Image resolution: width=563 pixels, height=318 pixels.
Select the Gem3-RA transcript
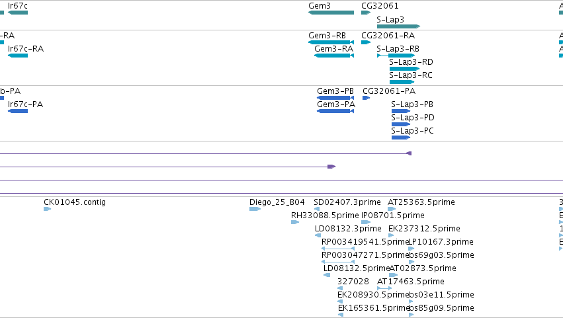point(334,56)
